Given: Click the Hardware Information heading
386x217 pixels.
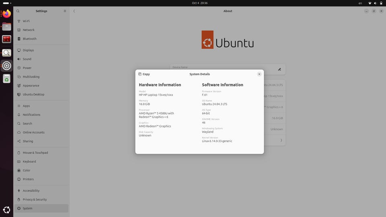Looking at the screenshot, I should 160,85.
